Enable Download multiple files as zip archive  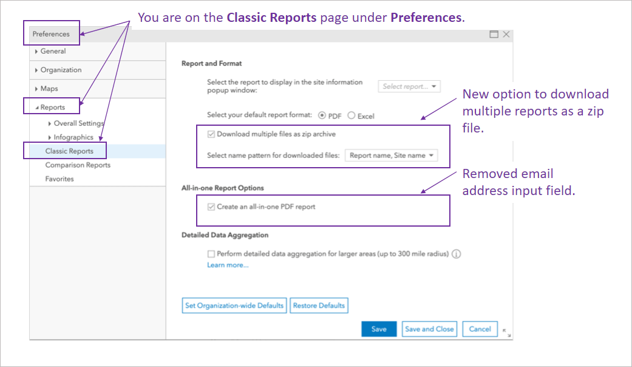tap(211, 134)
